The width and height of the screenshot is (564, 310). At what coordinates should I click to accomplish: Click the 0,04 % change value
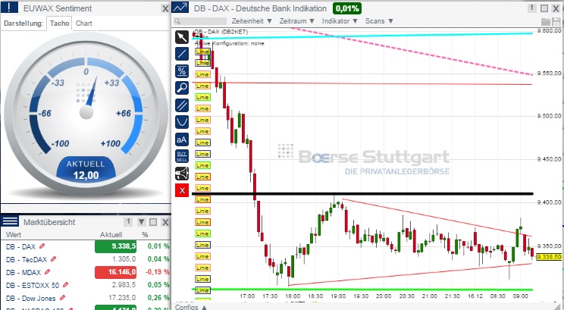158,259
